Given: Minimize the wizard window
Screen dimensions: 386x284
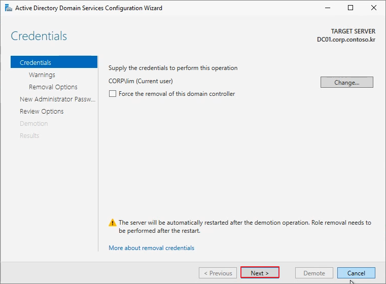Looking at the screenshot, I should pyautogui.click(x=327, y=8).
